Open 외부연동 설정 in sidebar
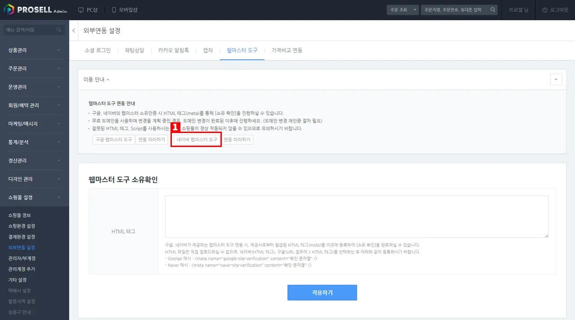The image size is (575, 320). tap(22, 248)
